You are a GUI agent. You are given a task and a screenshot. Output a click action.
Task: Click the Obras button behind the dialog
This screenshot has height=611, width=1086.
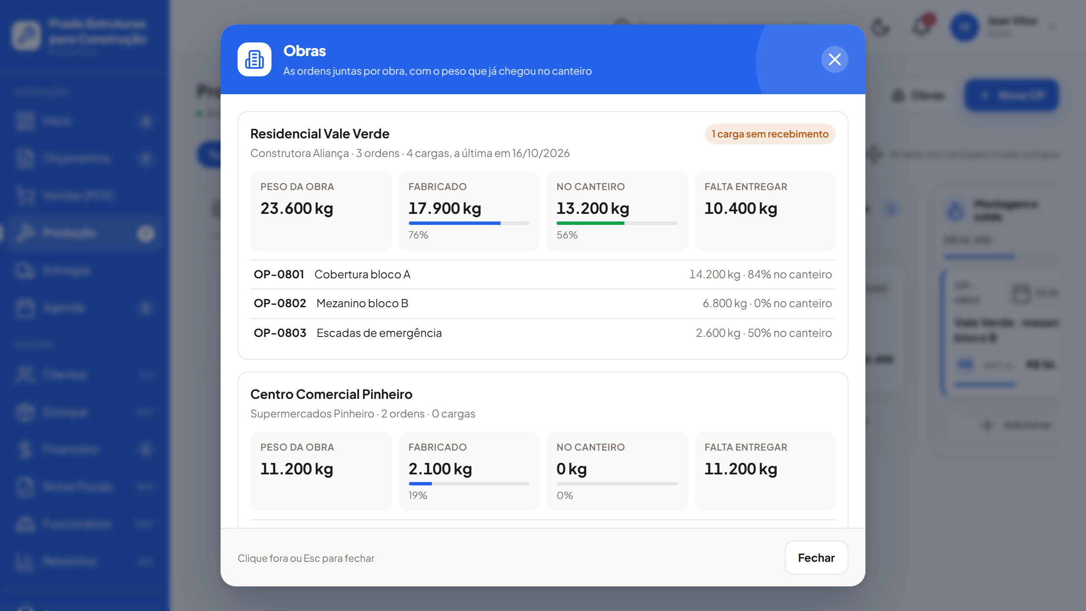918,95
